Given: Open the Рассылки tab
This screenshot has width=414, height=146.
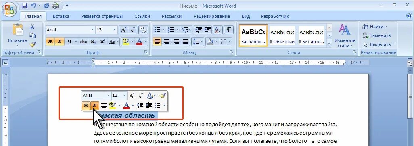Looking at the screenshot, I should point(171,16).
